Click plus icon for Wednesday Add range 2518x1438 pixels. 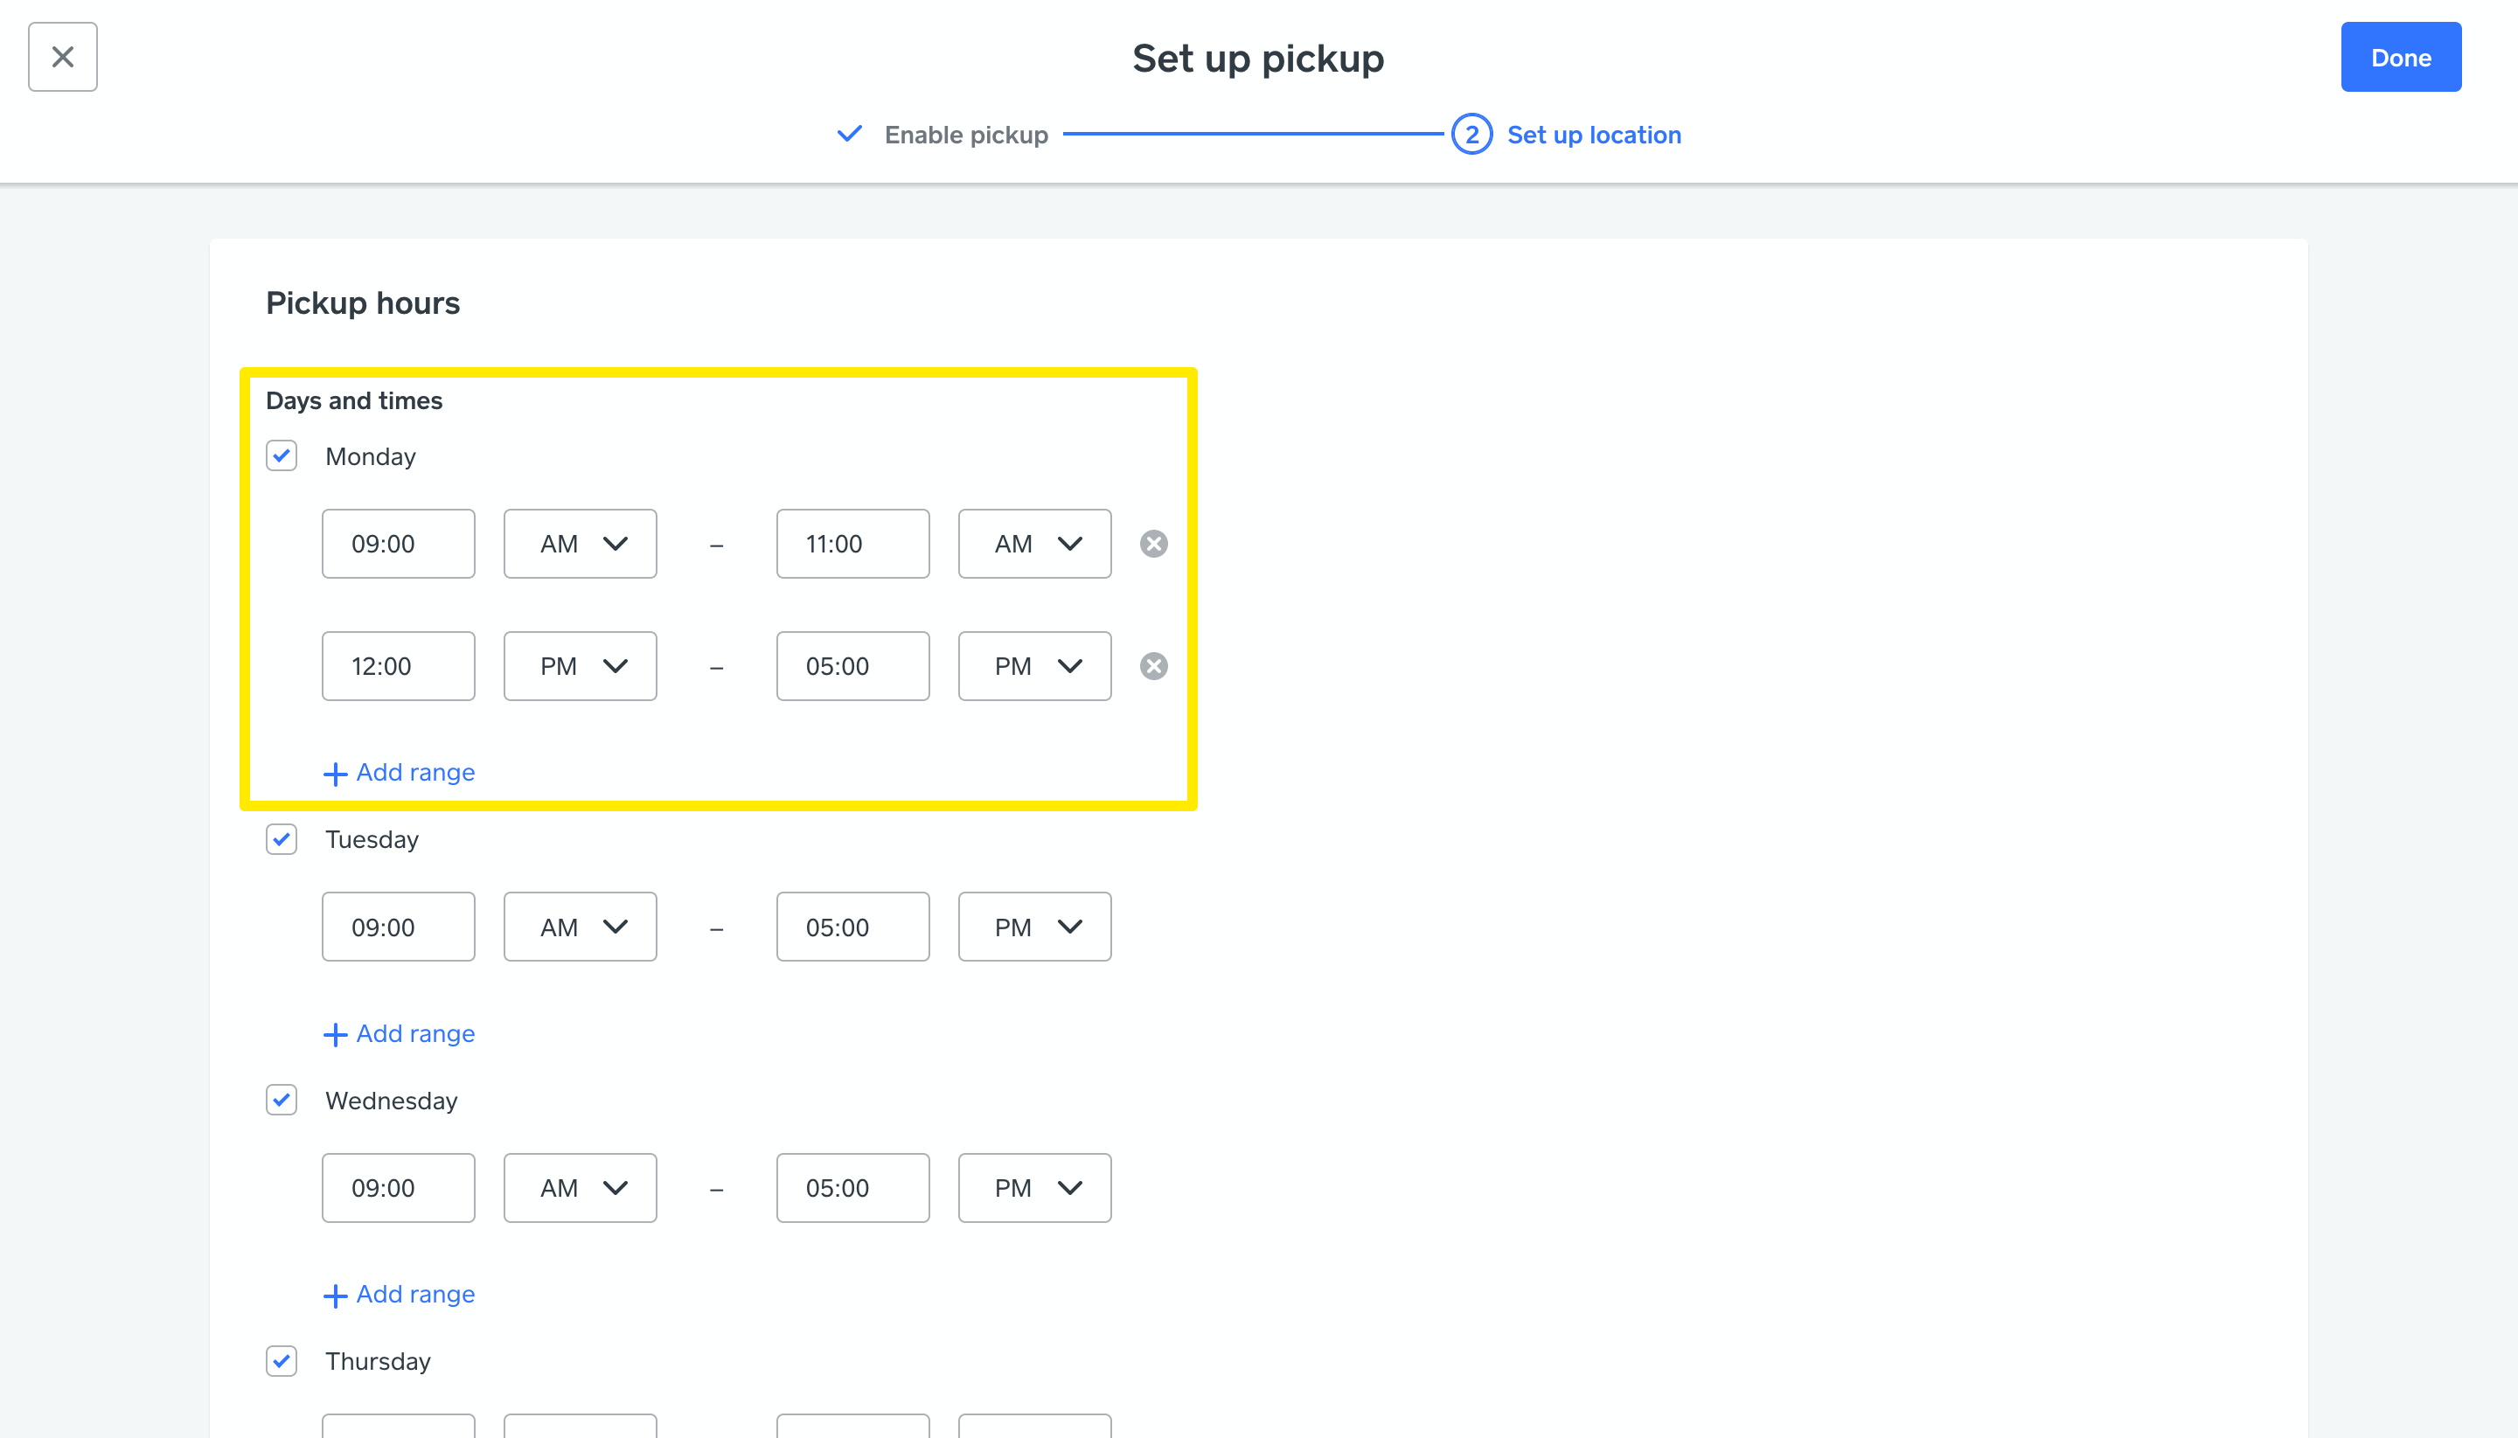point(335,1295)
